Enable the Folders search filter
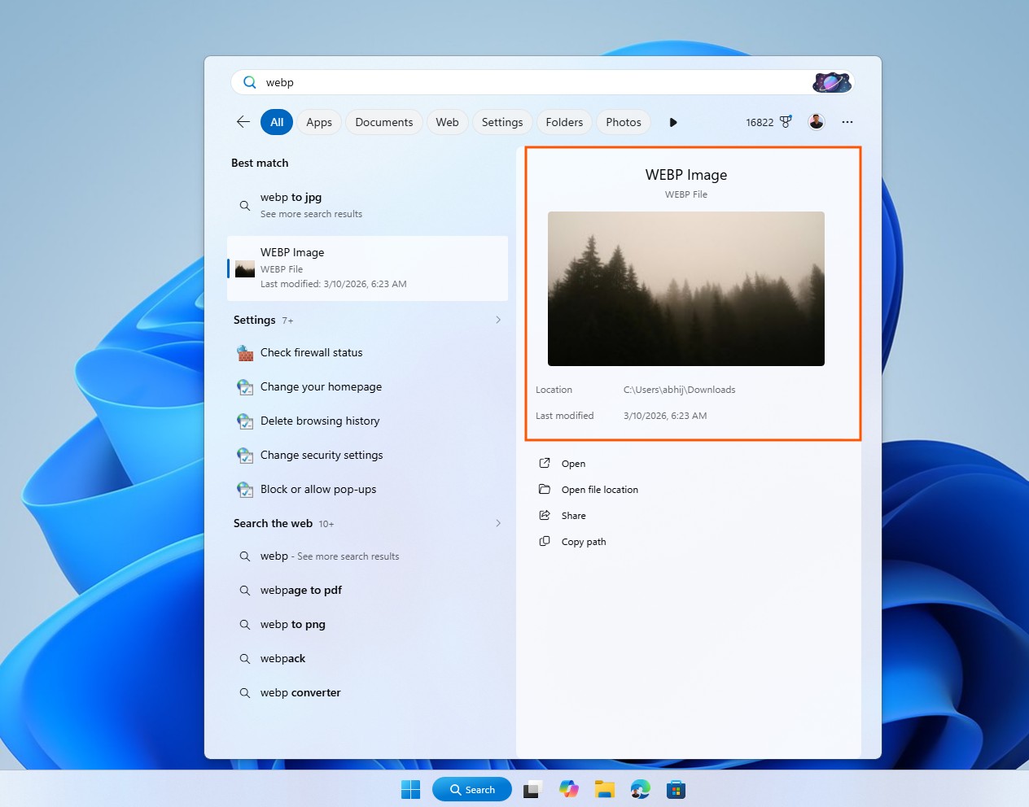 pos(564,121)
